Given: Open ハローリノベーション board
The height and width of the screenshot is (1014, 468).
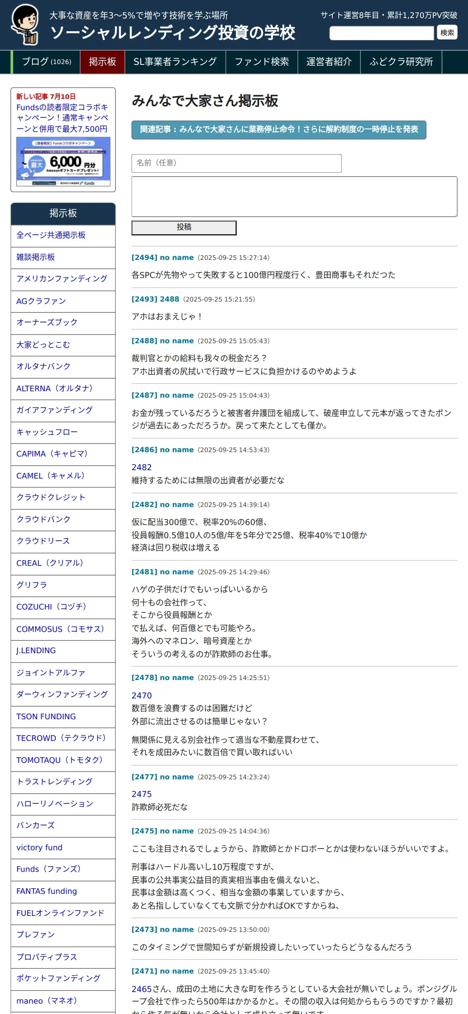Looking at the screenshot, I should 63,804.
